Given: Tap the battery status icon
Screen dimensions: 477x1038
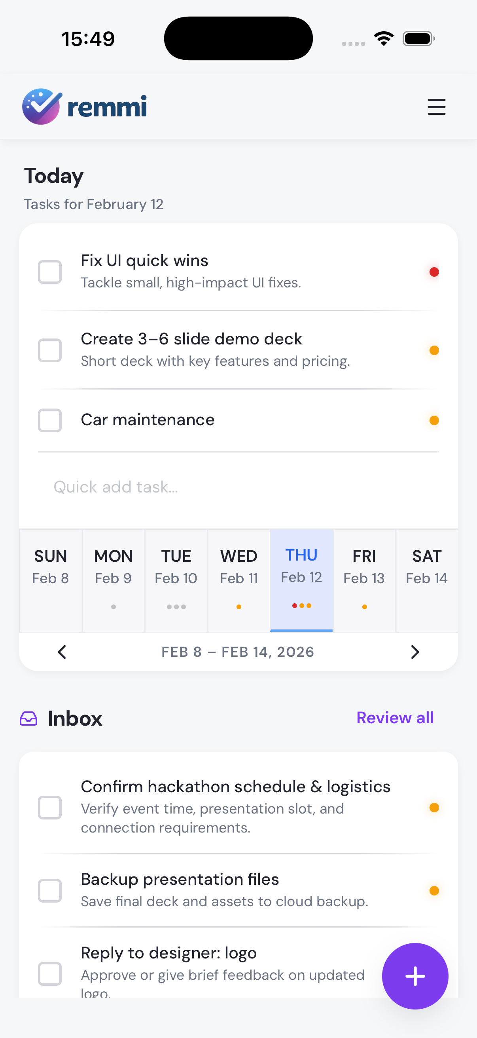Looking at the screenshot, I should click(418, 39).
